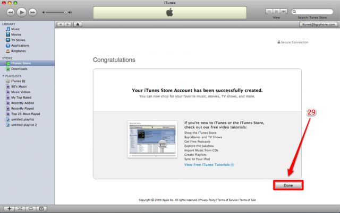
Task: Select Music in the Library
Action: [16, 29]
